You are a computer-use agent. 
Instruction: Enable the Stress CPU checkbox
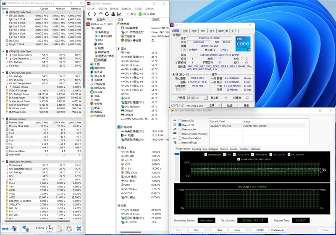click(180, 121)
